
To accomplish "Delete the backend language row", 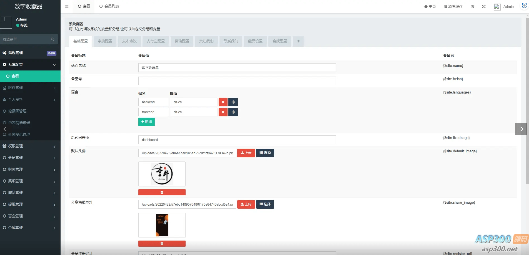I will point(223,102).
